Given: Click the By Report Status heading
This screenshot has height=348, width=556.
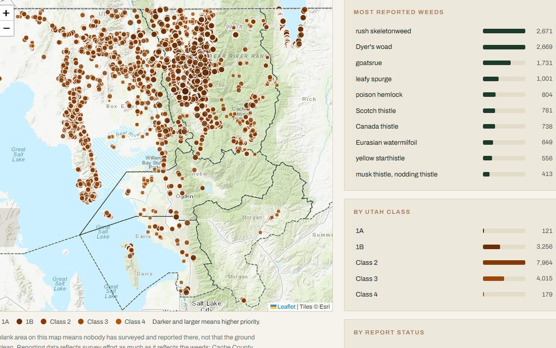Looking at the screenshot, I should click(389, 332).
